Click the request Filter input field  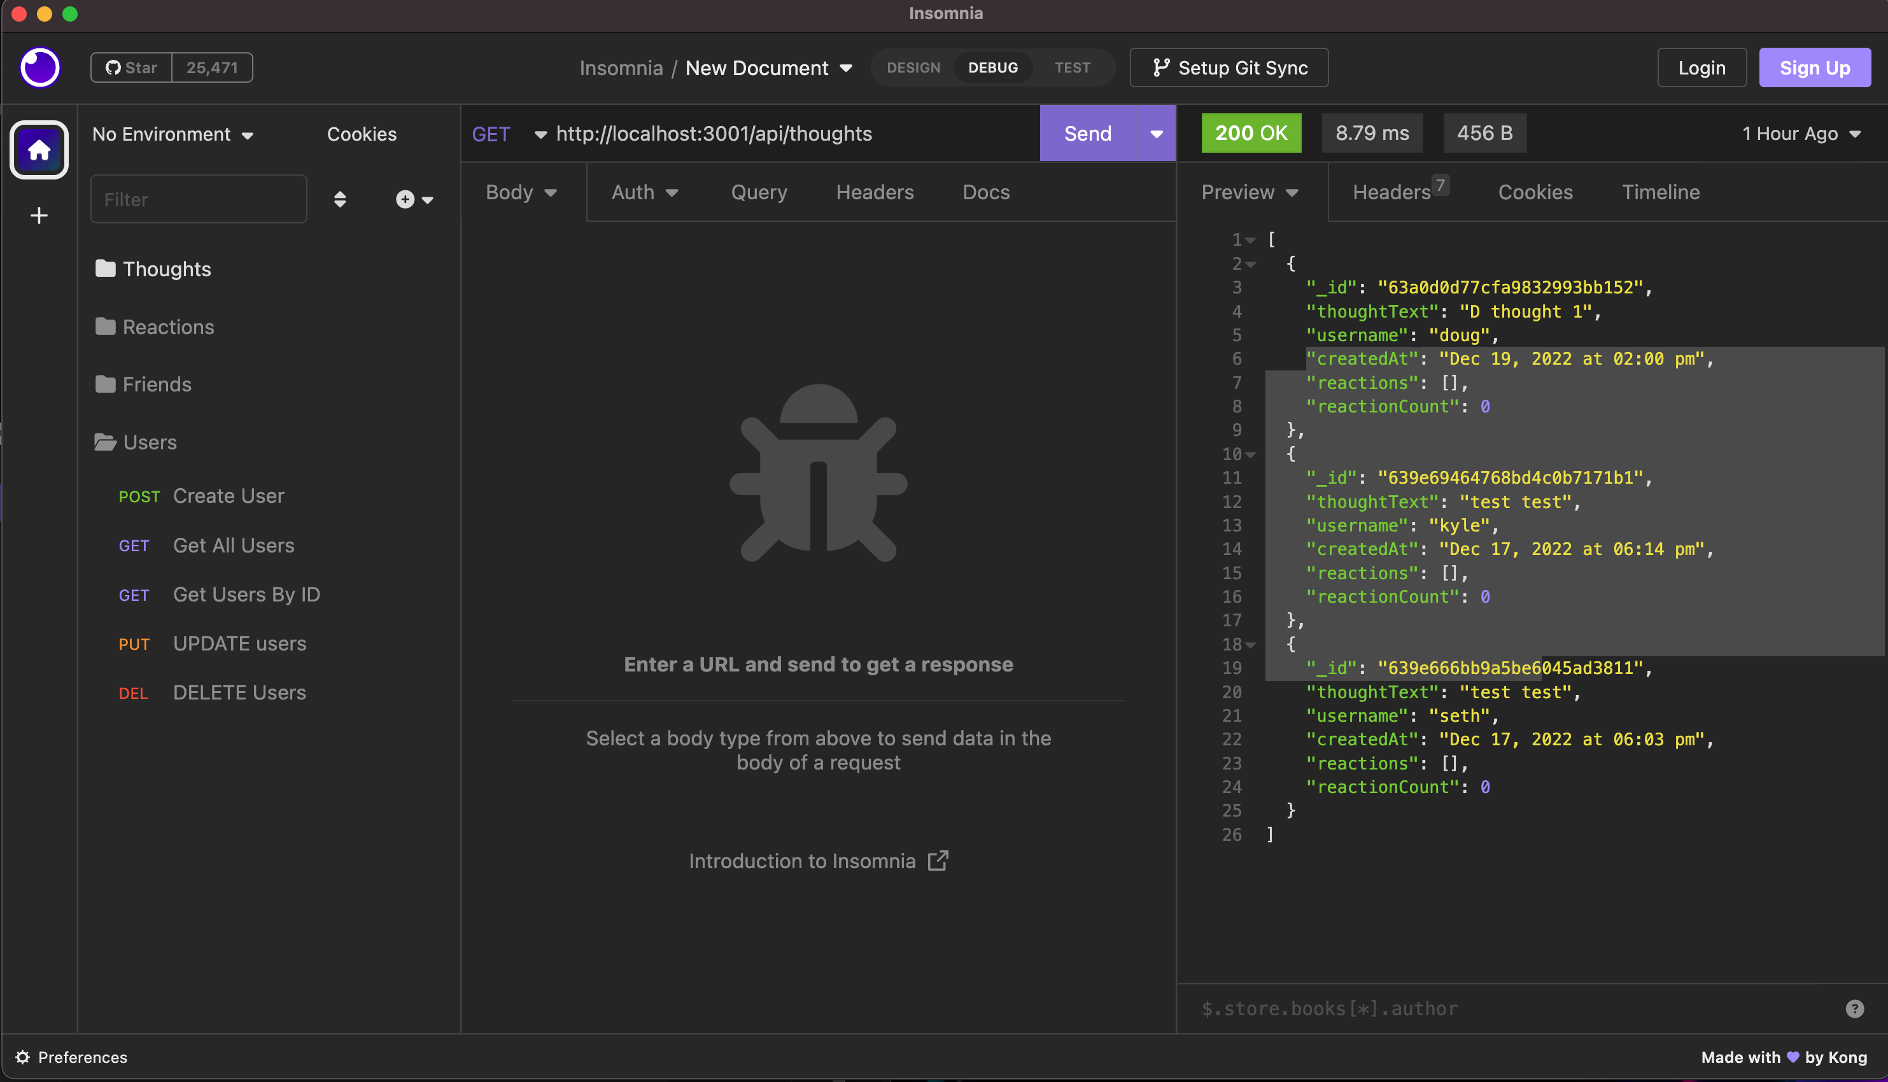199,199
